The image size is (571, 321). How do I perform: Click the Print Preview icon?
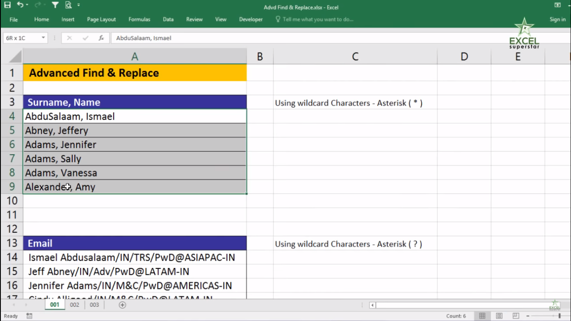pyautogui.click(x=68, y=5)
